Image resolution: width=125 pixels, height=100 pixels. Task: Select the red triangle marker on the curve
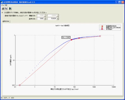click(x=79, y=38)
